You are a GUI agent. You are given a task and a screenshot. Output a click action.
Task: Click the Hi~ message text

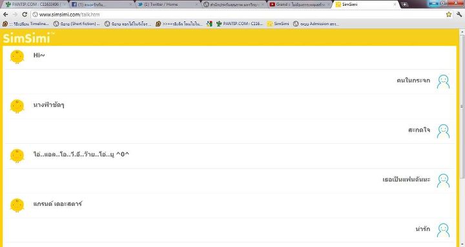39,55
